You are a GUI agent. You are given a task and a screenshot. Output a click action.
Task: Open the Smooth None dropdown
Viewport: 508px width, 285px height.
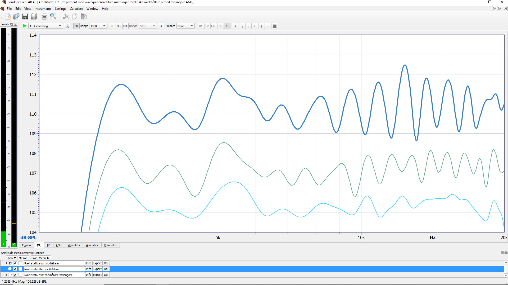185,26
